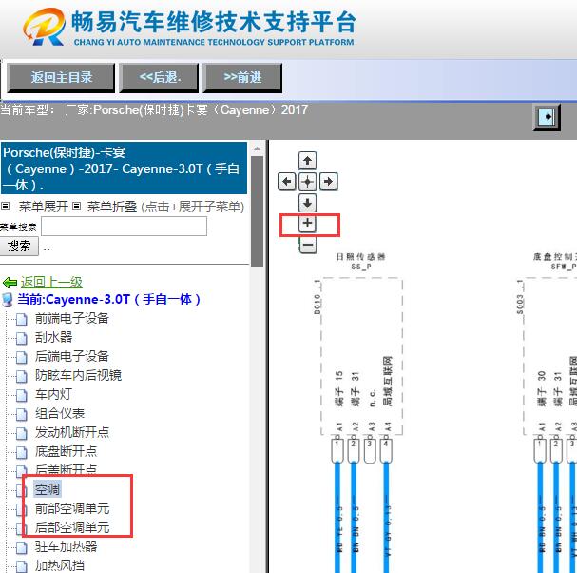Click page icon beside 刮水器
Image resolution: width=577 pixels, height=573 pixels.
[x=22, y=338]
